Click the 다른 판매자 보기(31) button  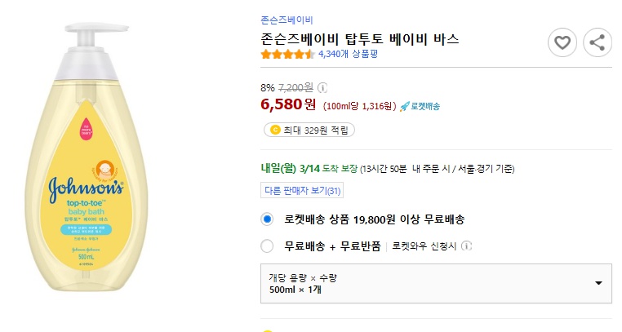tap(301, 191)
